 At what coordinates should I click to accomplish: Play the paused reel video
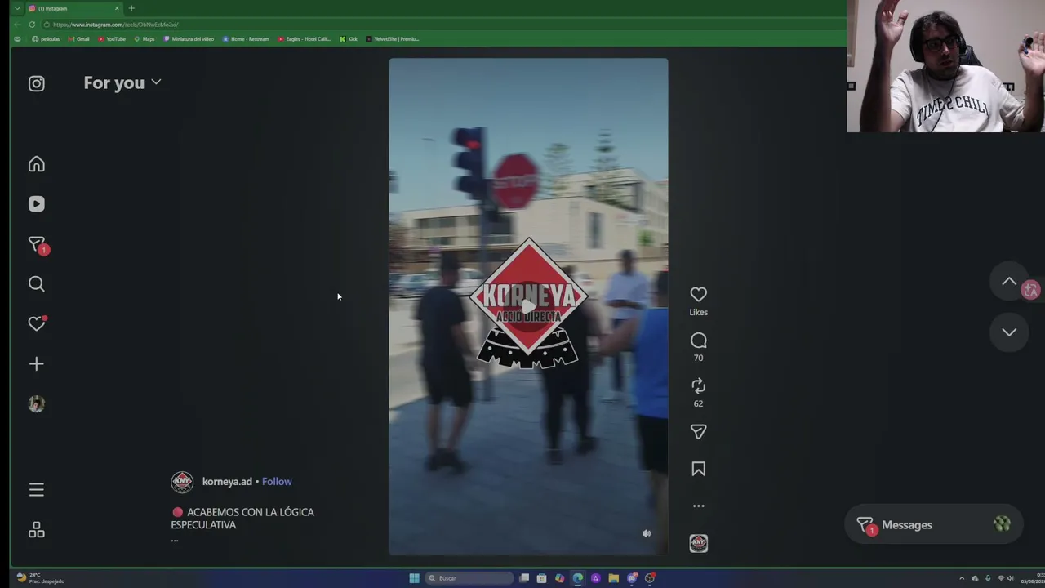coord(528,307)
